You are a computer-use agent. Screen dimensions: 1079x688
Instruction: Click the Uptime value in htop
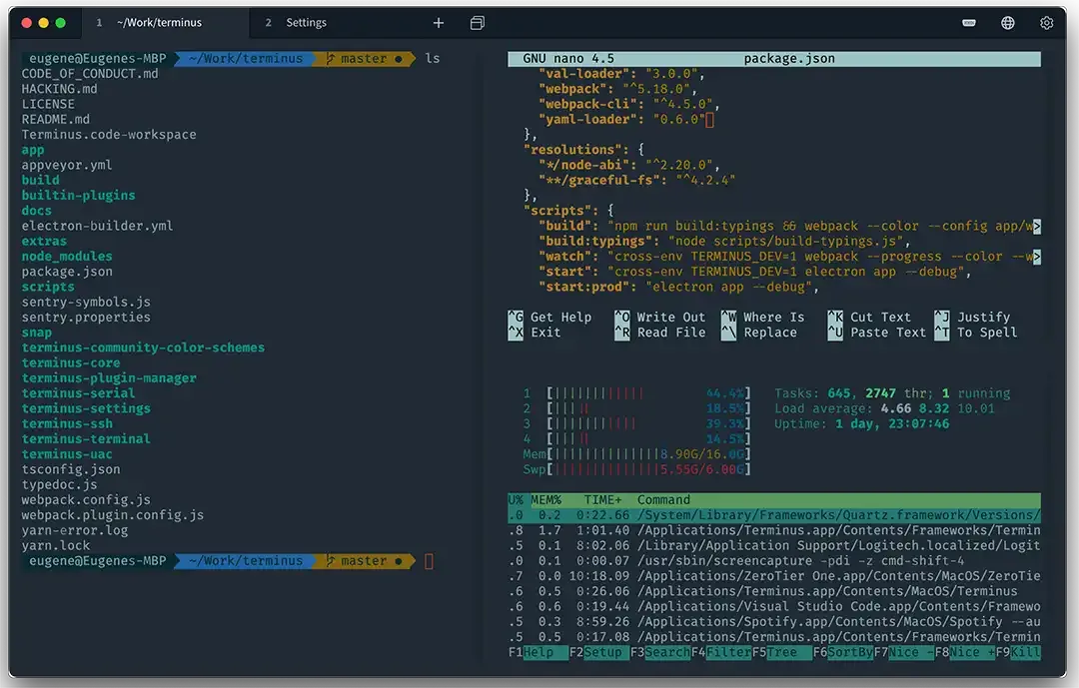[x=892, y=423]
